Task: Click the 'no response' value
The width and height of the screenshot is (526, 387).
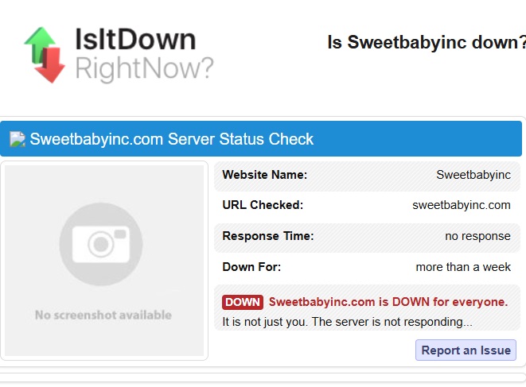Action: [477, 236]
